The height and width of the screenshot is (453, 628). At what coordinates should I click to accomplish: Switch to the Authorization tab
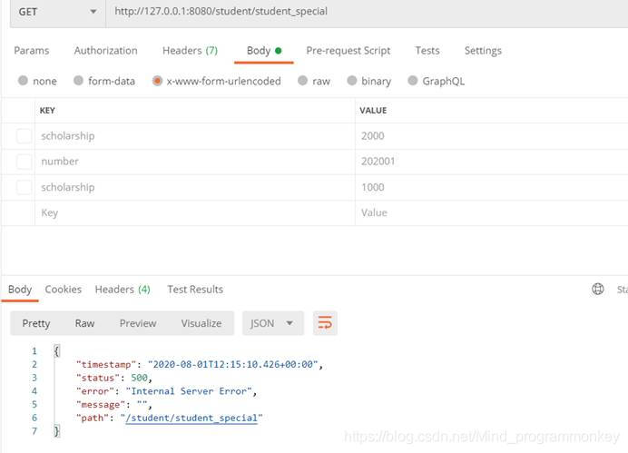click(106, 51)
